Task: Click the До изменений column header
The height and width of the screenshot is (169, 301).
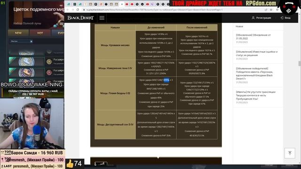Action: tap(156, 27)
